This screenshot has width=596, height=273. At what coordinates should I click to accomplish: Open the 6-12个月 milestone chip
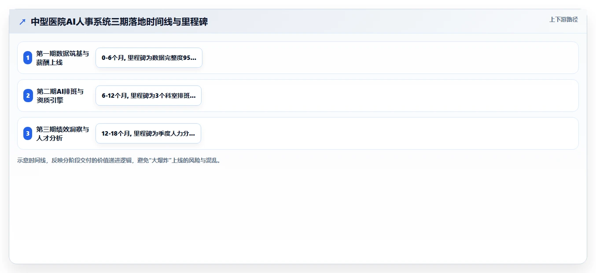pyautogui.click(x=148, y=96)
